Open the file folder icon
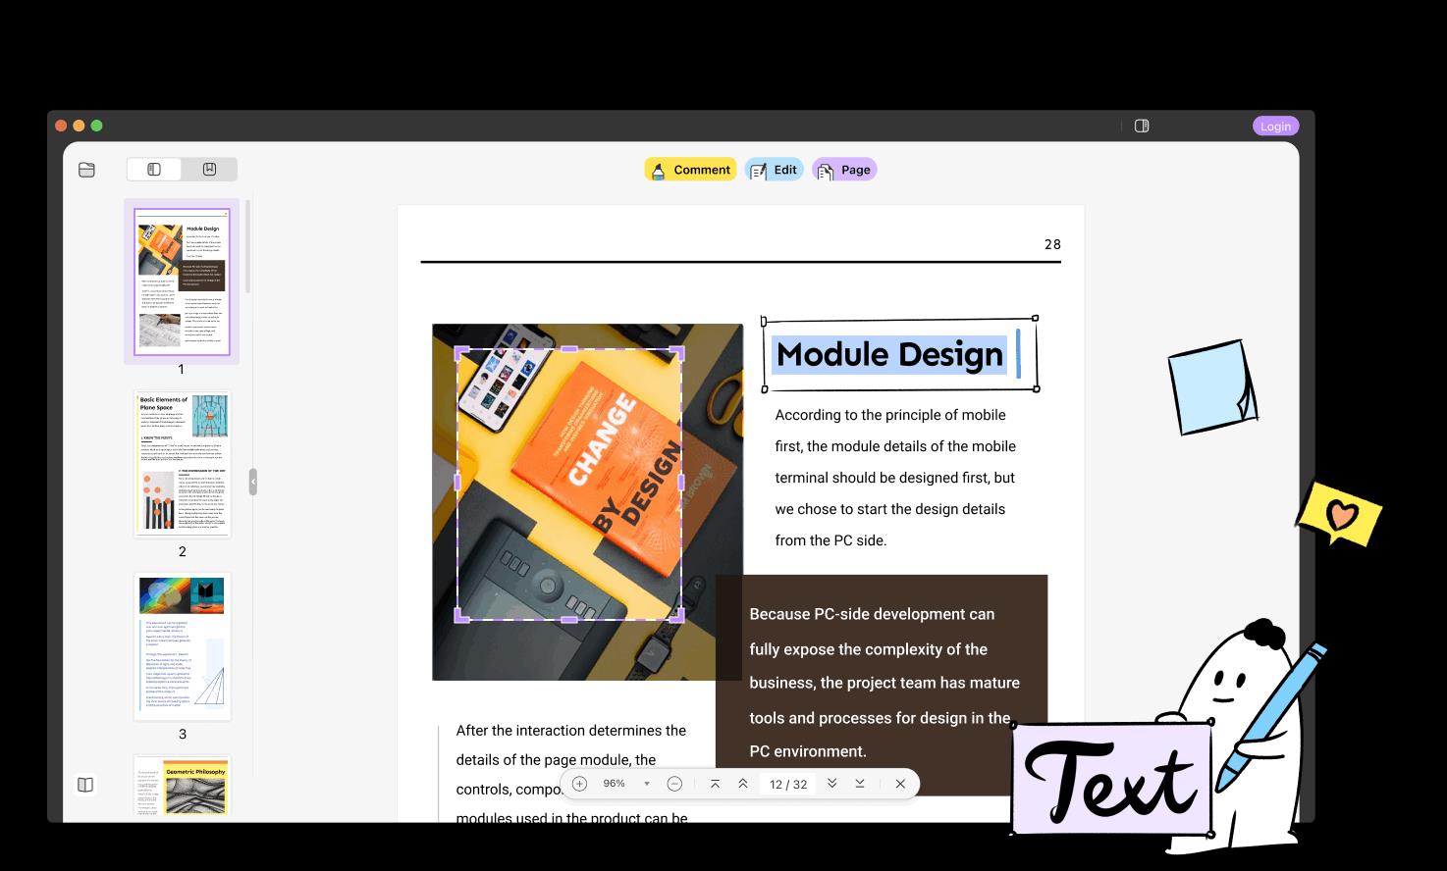This screenshot has height=871, width=1447. pyautogui.click(x=86, y=170)
